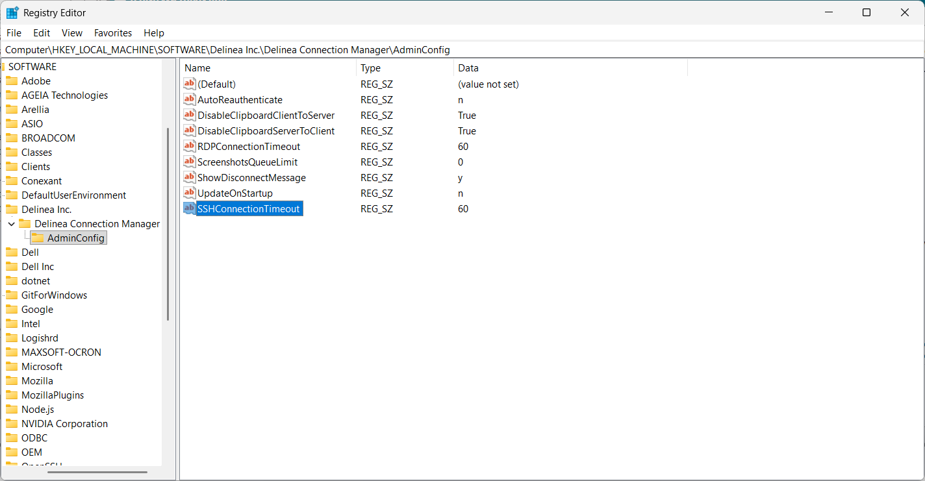Click the ScreenshotsQueueLimit string value icon

pyautogui.click(x=190, y=162)
